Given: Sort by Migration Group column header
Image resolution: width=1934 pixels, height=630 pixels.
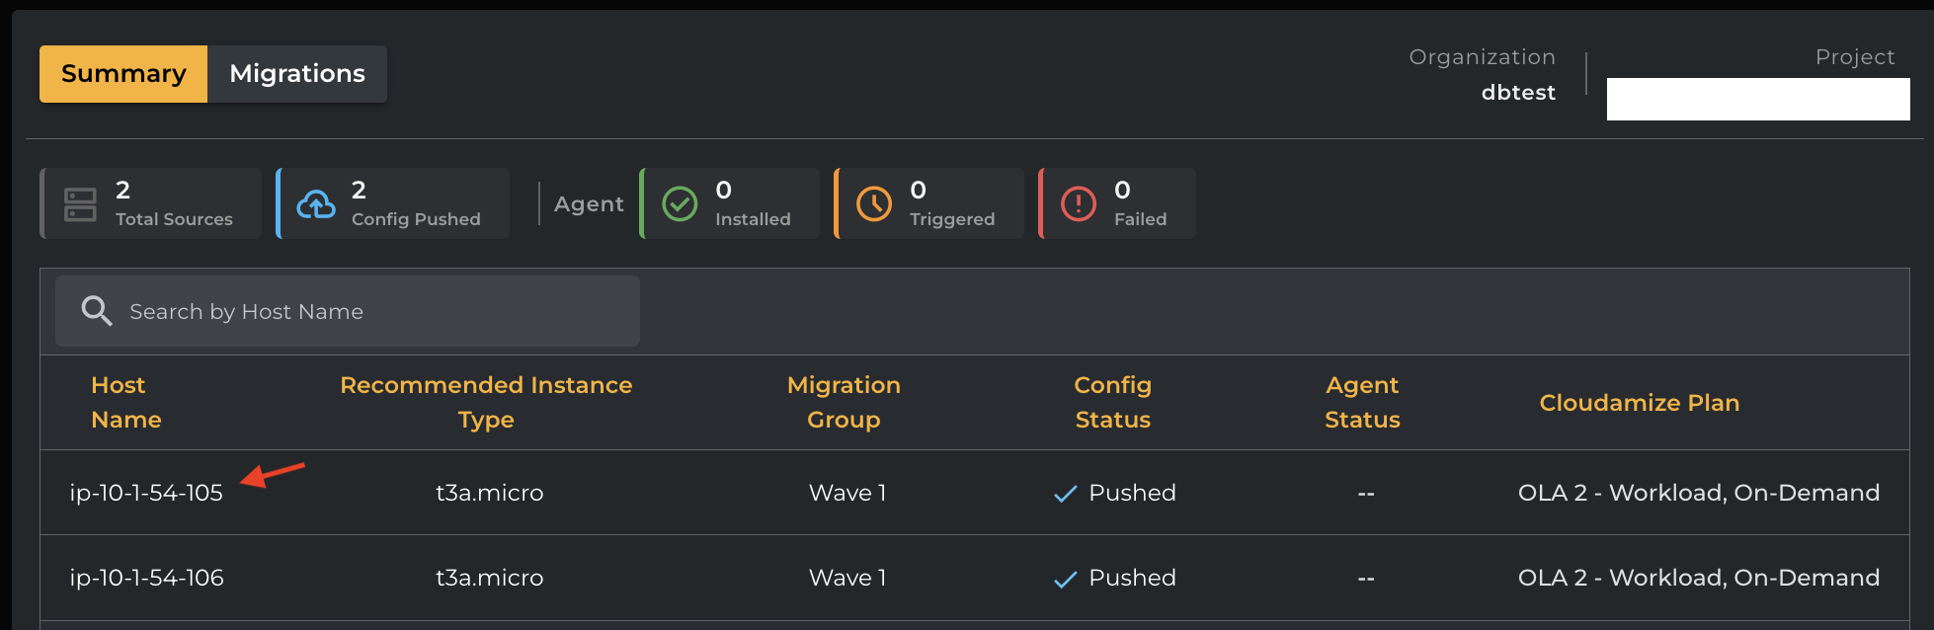Looking at the screenshot, I should [x=844, y=402].
